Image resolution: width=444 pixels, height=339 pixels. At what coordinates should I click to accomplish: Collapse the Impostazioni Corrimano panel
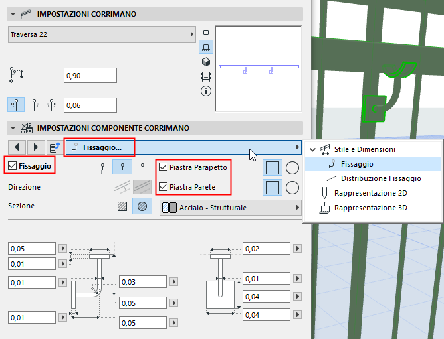point(13,13)
